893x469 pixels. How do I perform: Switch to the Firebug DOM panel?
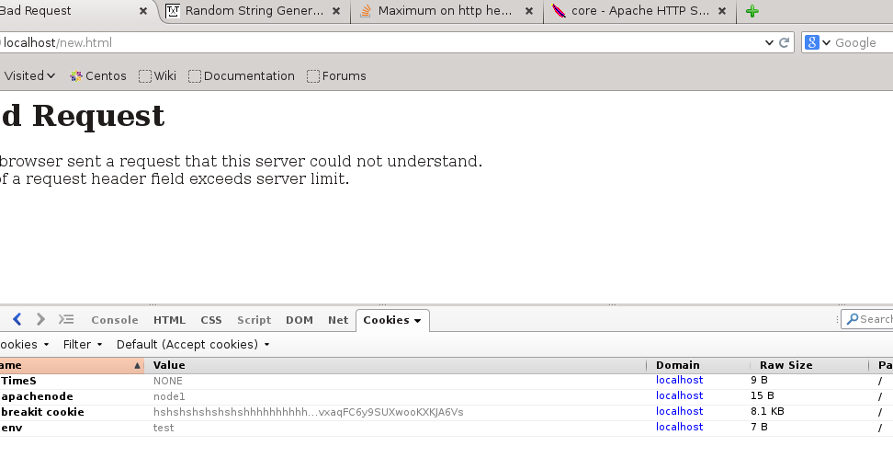click(299, 320)
